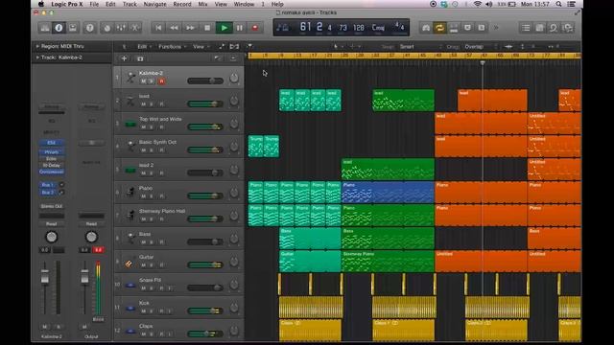Open the View dropdown in tracks area

click(201, 47)
